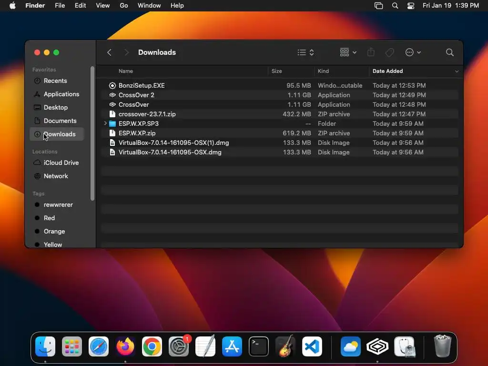The height and width of the screenshot is (366, 488).
Task: Open the Window menu
Action: pyautogui.click(x=149, y=6)
